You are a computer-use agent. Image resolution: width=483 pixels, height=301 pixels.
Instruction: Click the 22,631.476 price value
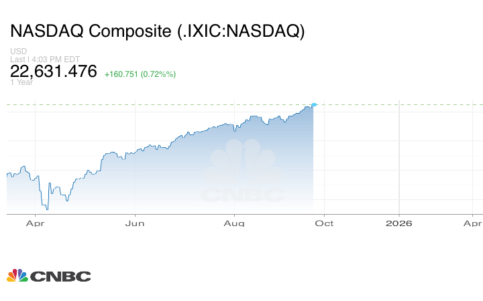coord(54,72)
